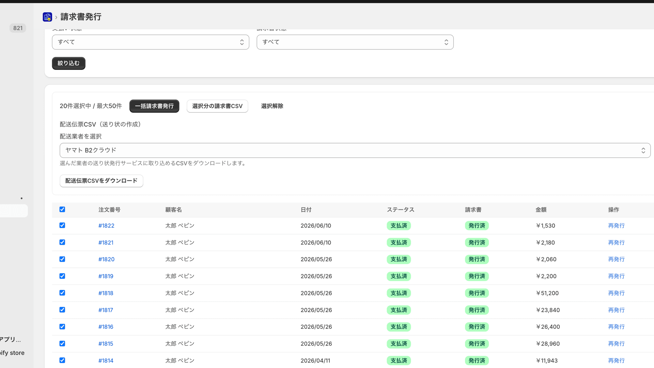This screenshot has height=368, width=654.
Task: Toggle the select-all checkbox in table header
Action: pos(62,209)
